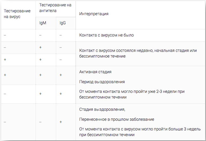Click the "Период выздоровления" text line
This screenshot has height=141, width=206.
102,82
